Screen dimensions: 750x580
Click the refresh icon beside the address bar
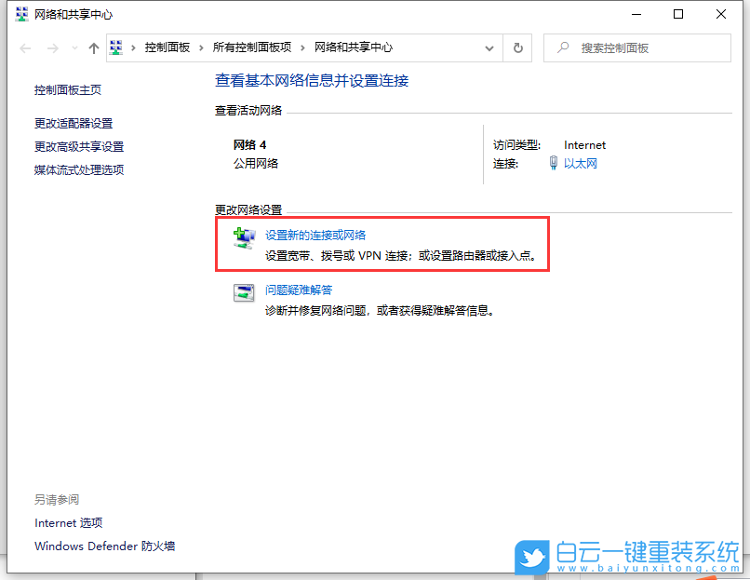tap(518, 47)
